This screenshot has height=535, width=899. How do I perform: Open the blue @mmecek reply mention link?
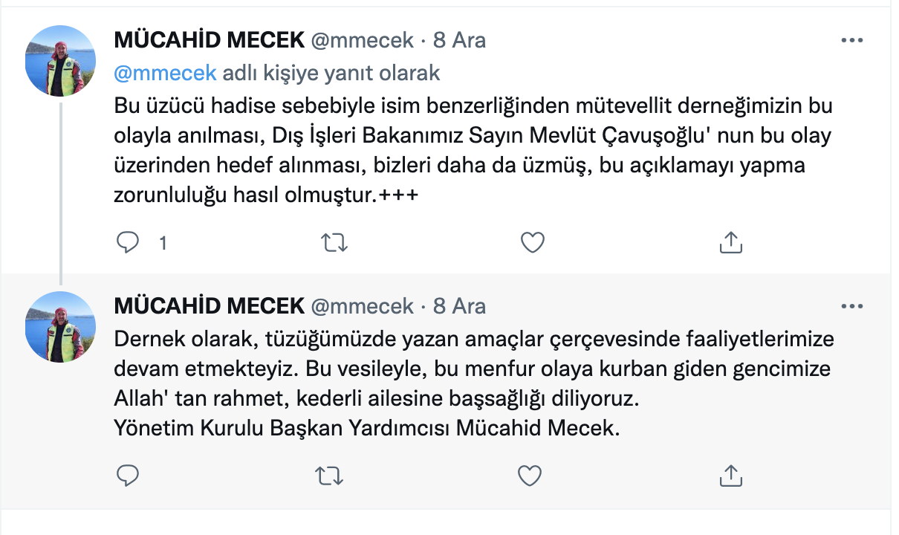click(x=165, y=73)
